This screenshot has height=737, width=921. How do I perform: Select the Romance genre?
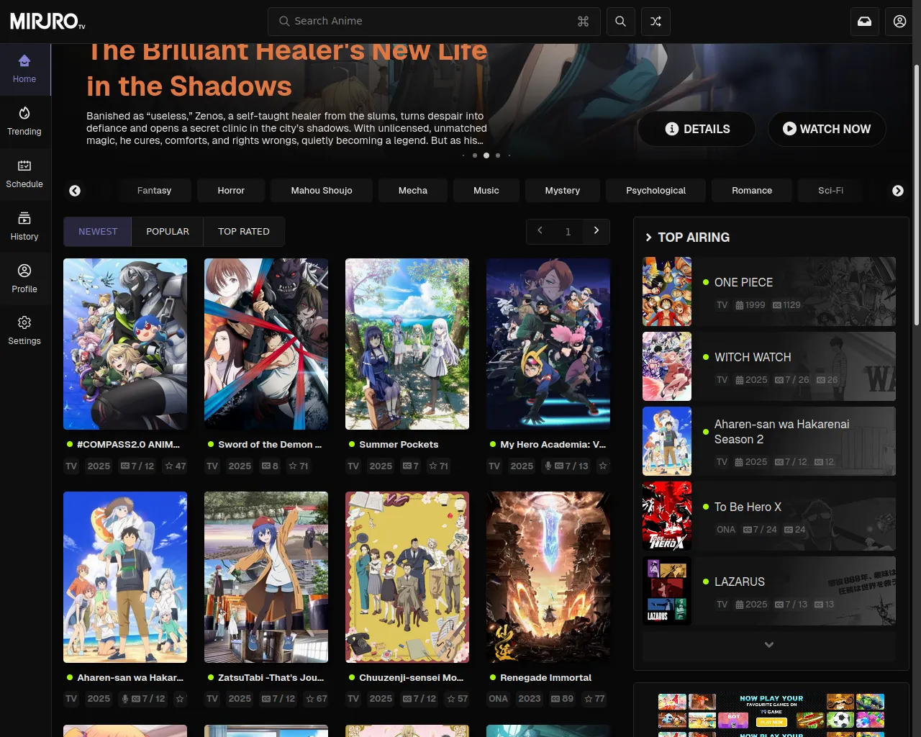point(752,191)
